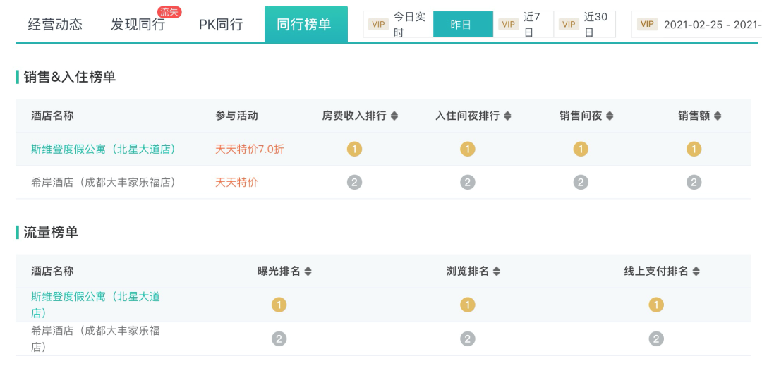Click the 销售额 sort icon

(x=718, y=116)
